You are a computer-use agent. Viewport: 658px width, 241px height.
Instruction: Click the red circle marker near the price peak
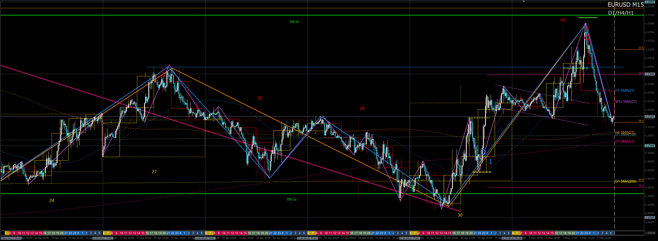[x=587, y=38]
